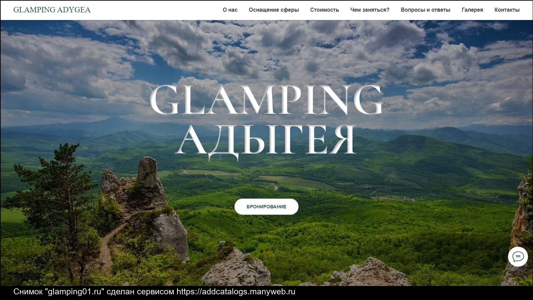
Task: Click the GLAMPING ADYGEA site logo
Action: pos(52,10)
